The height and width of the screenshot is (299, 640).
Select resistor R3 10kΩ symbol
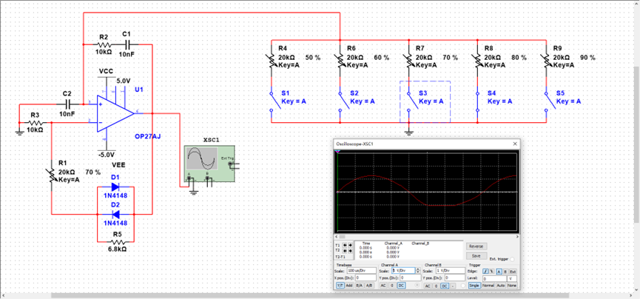tap(35, 123)
